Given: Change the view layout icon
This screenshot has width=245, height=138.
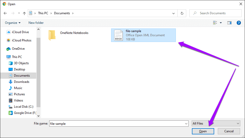Looking at the screenshot, I should (x=215, y=23).
